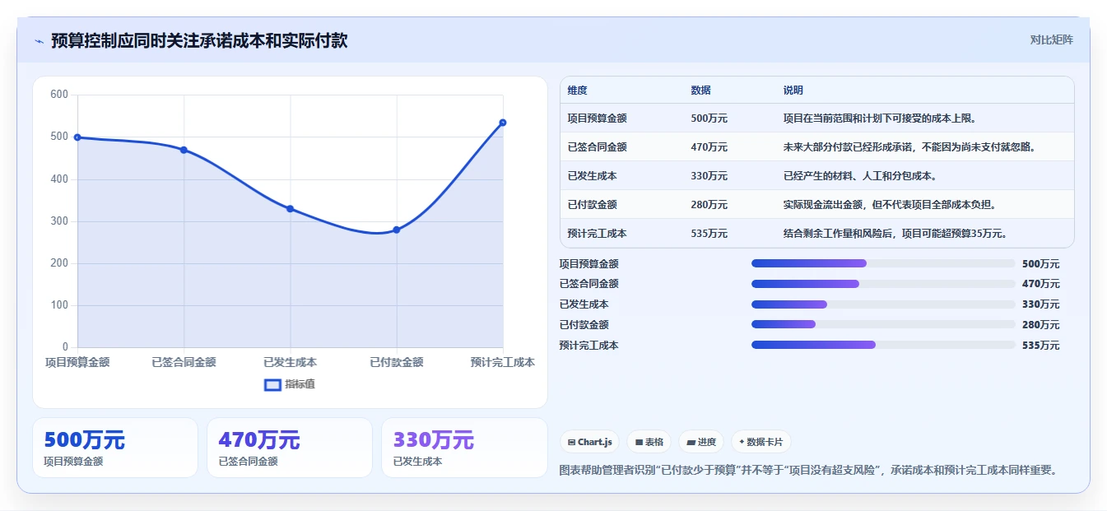The image size is (1107, 511).
Task: Open the 470万元 已签合同金额 card
Action: tap(290, 448)
